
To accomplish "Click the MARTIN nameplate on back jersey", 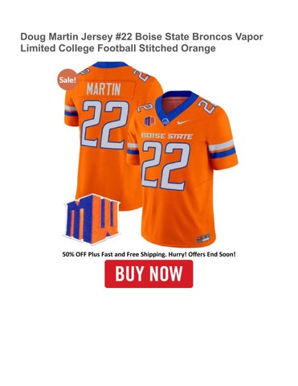I will [x=104, y=89].
